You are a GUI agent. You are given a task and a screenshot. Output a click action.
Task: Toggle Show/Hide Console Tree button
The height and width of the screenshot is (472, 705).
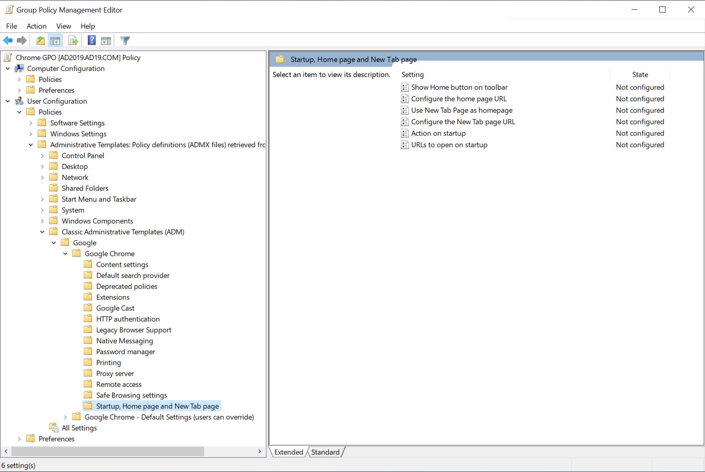click(55, 40)
